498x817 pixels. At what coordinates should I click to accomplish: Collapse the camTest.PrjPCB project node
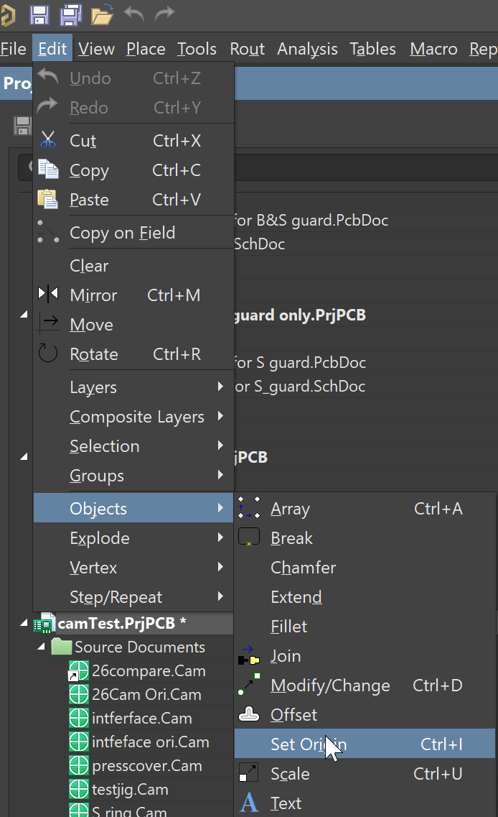(26, 623)
